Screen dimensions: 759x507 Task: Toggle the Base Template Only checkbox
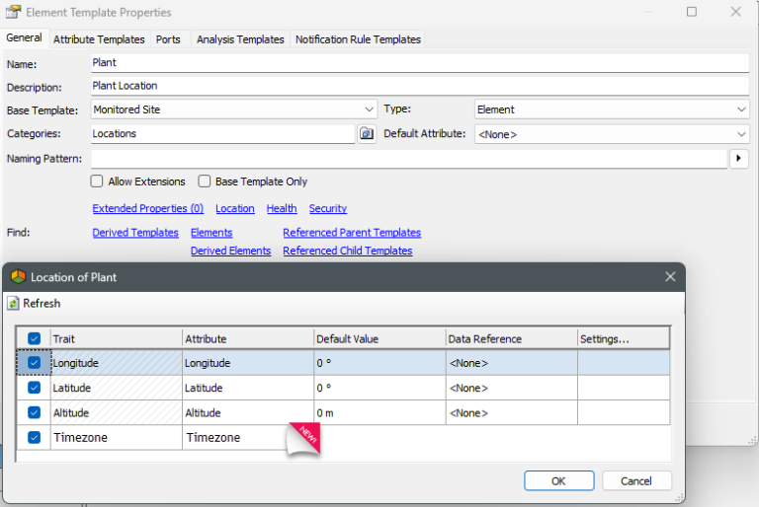pyautogui.click(x=205, y=181)
